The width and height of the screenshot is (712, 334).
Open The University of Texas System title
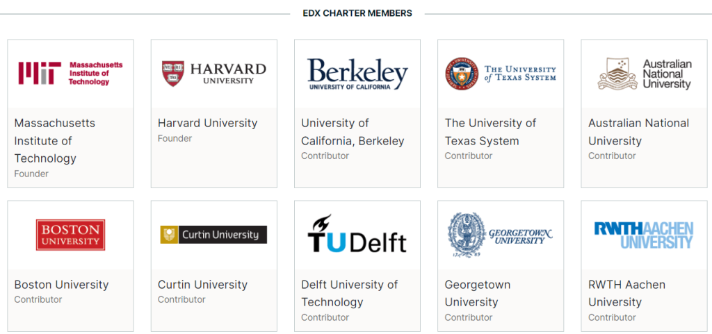[490, 132]
